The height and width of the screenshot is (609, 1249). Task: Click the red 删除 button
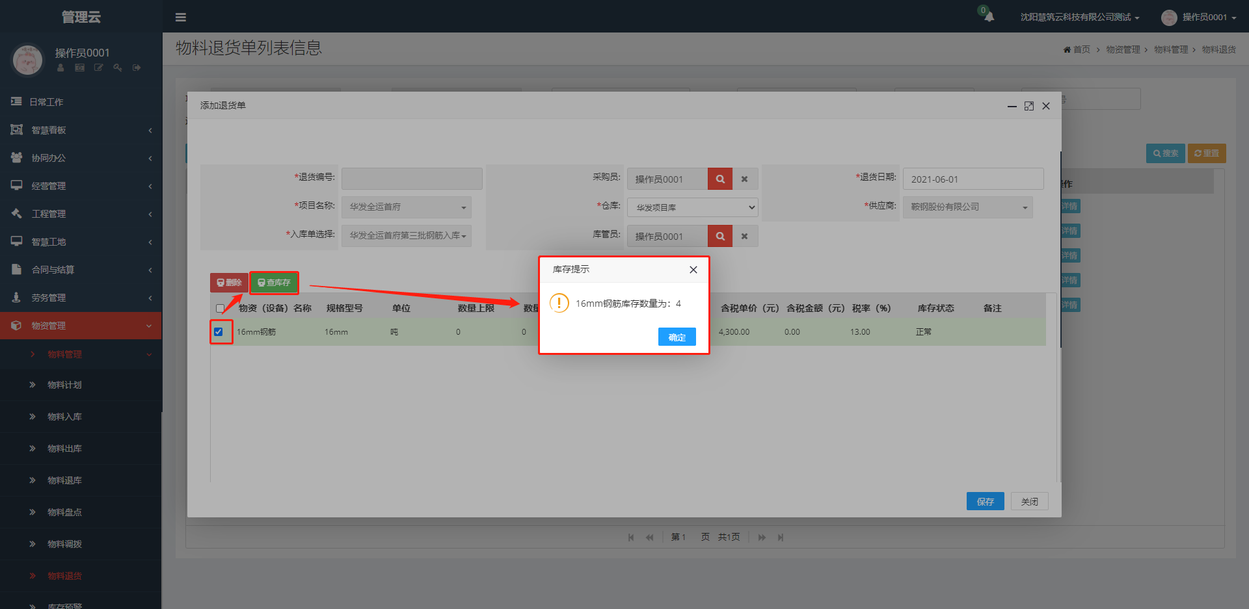[x=229, y=283]
